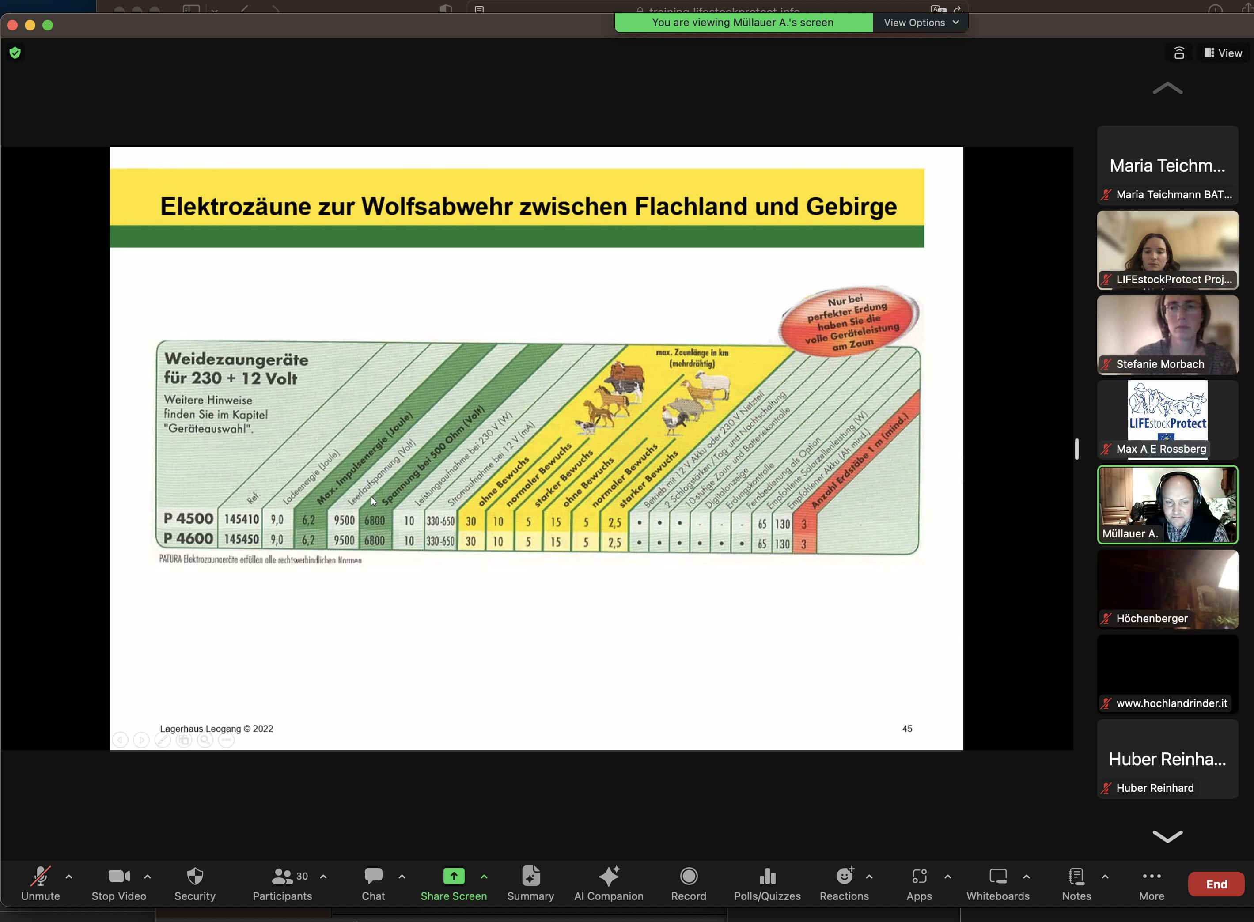Open Polls/Quizzes
1254x922 pixels.
[x=767, y=884]
